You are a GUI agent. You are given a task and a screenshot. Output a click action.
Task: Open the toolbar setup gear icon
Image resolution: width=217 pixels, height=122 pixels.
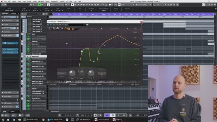pos(215,5)
